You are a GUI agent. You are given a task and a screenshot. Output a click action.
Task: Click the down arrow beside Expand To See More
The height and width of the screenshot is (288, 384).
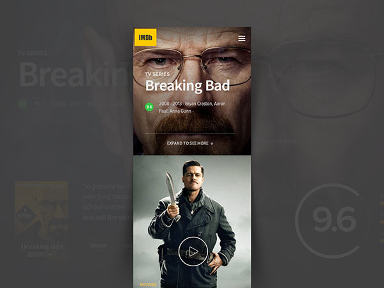point(212,143)
